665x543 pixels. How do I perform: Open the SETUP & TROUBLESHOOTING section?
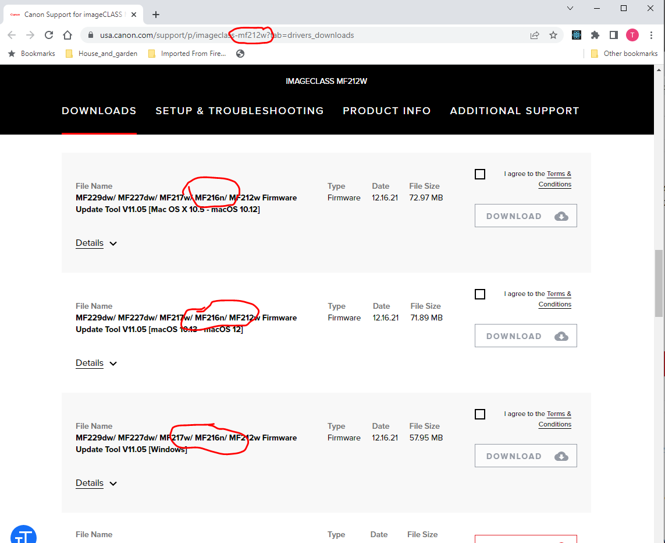coord(239,111)
